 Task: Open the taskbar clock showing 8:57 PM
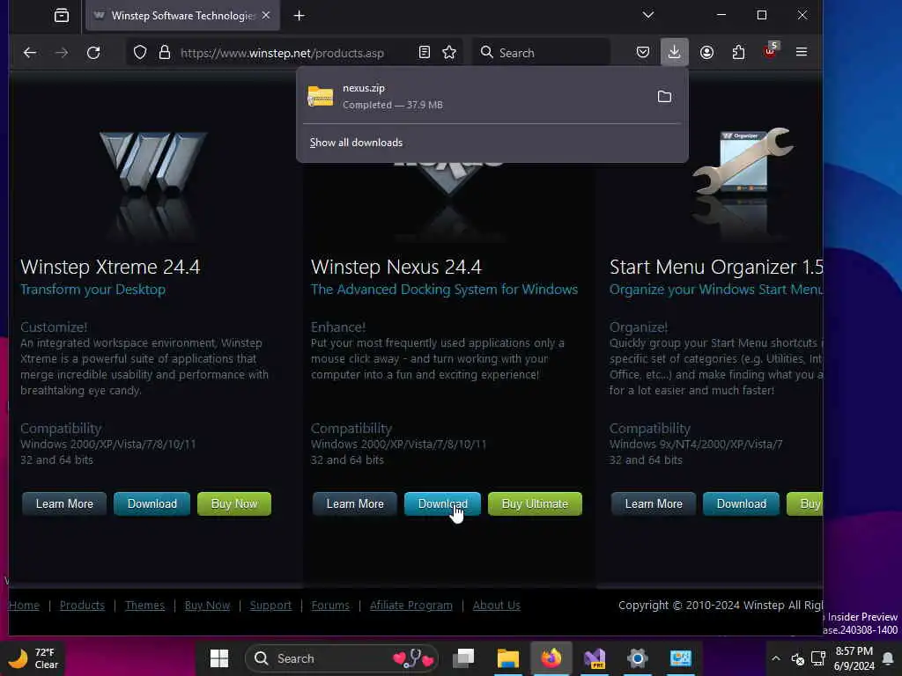854,658
